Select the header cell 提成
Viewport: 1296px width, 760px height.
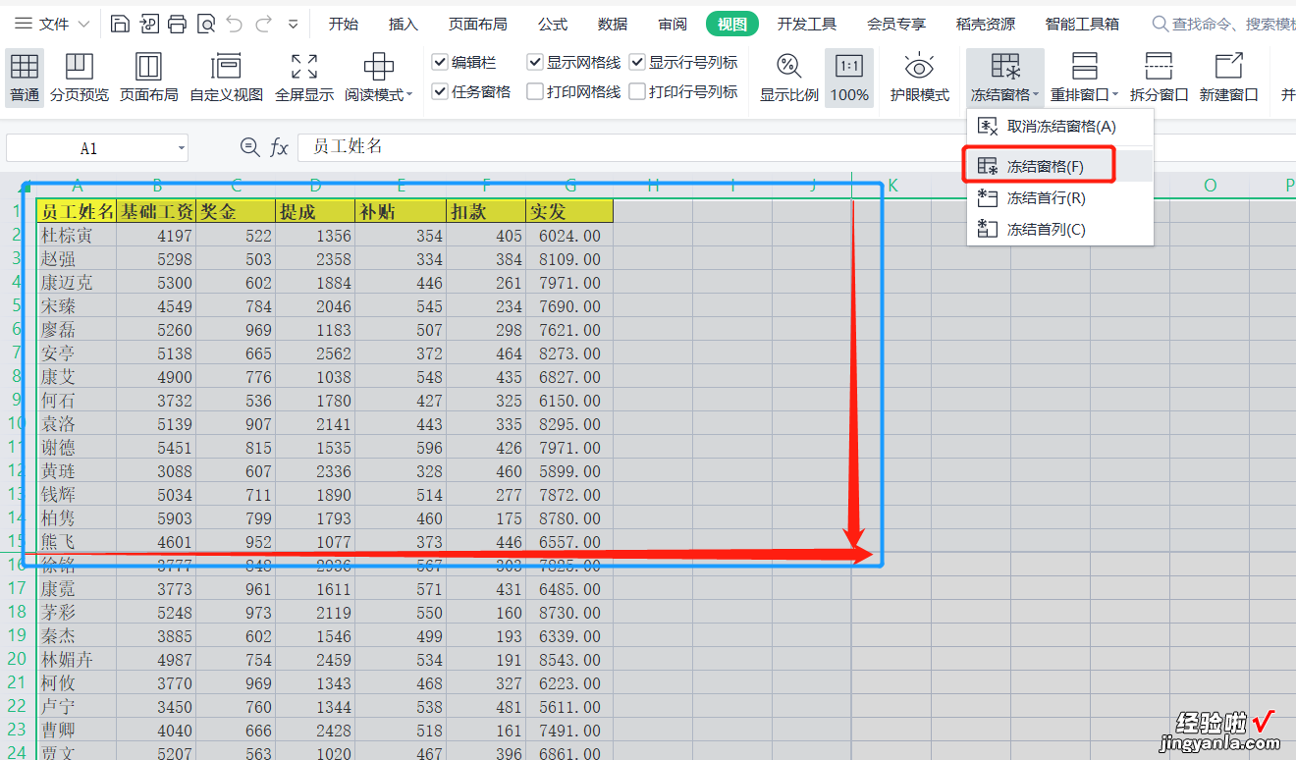315,211
